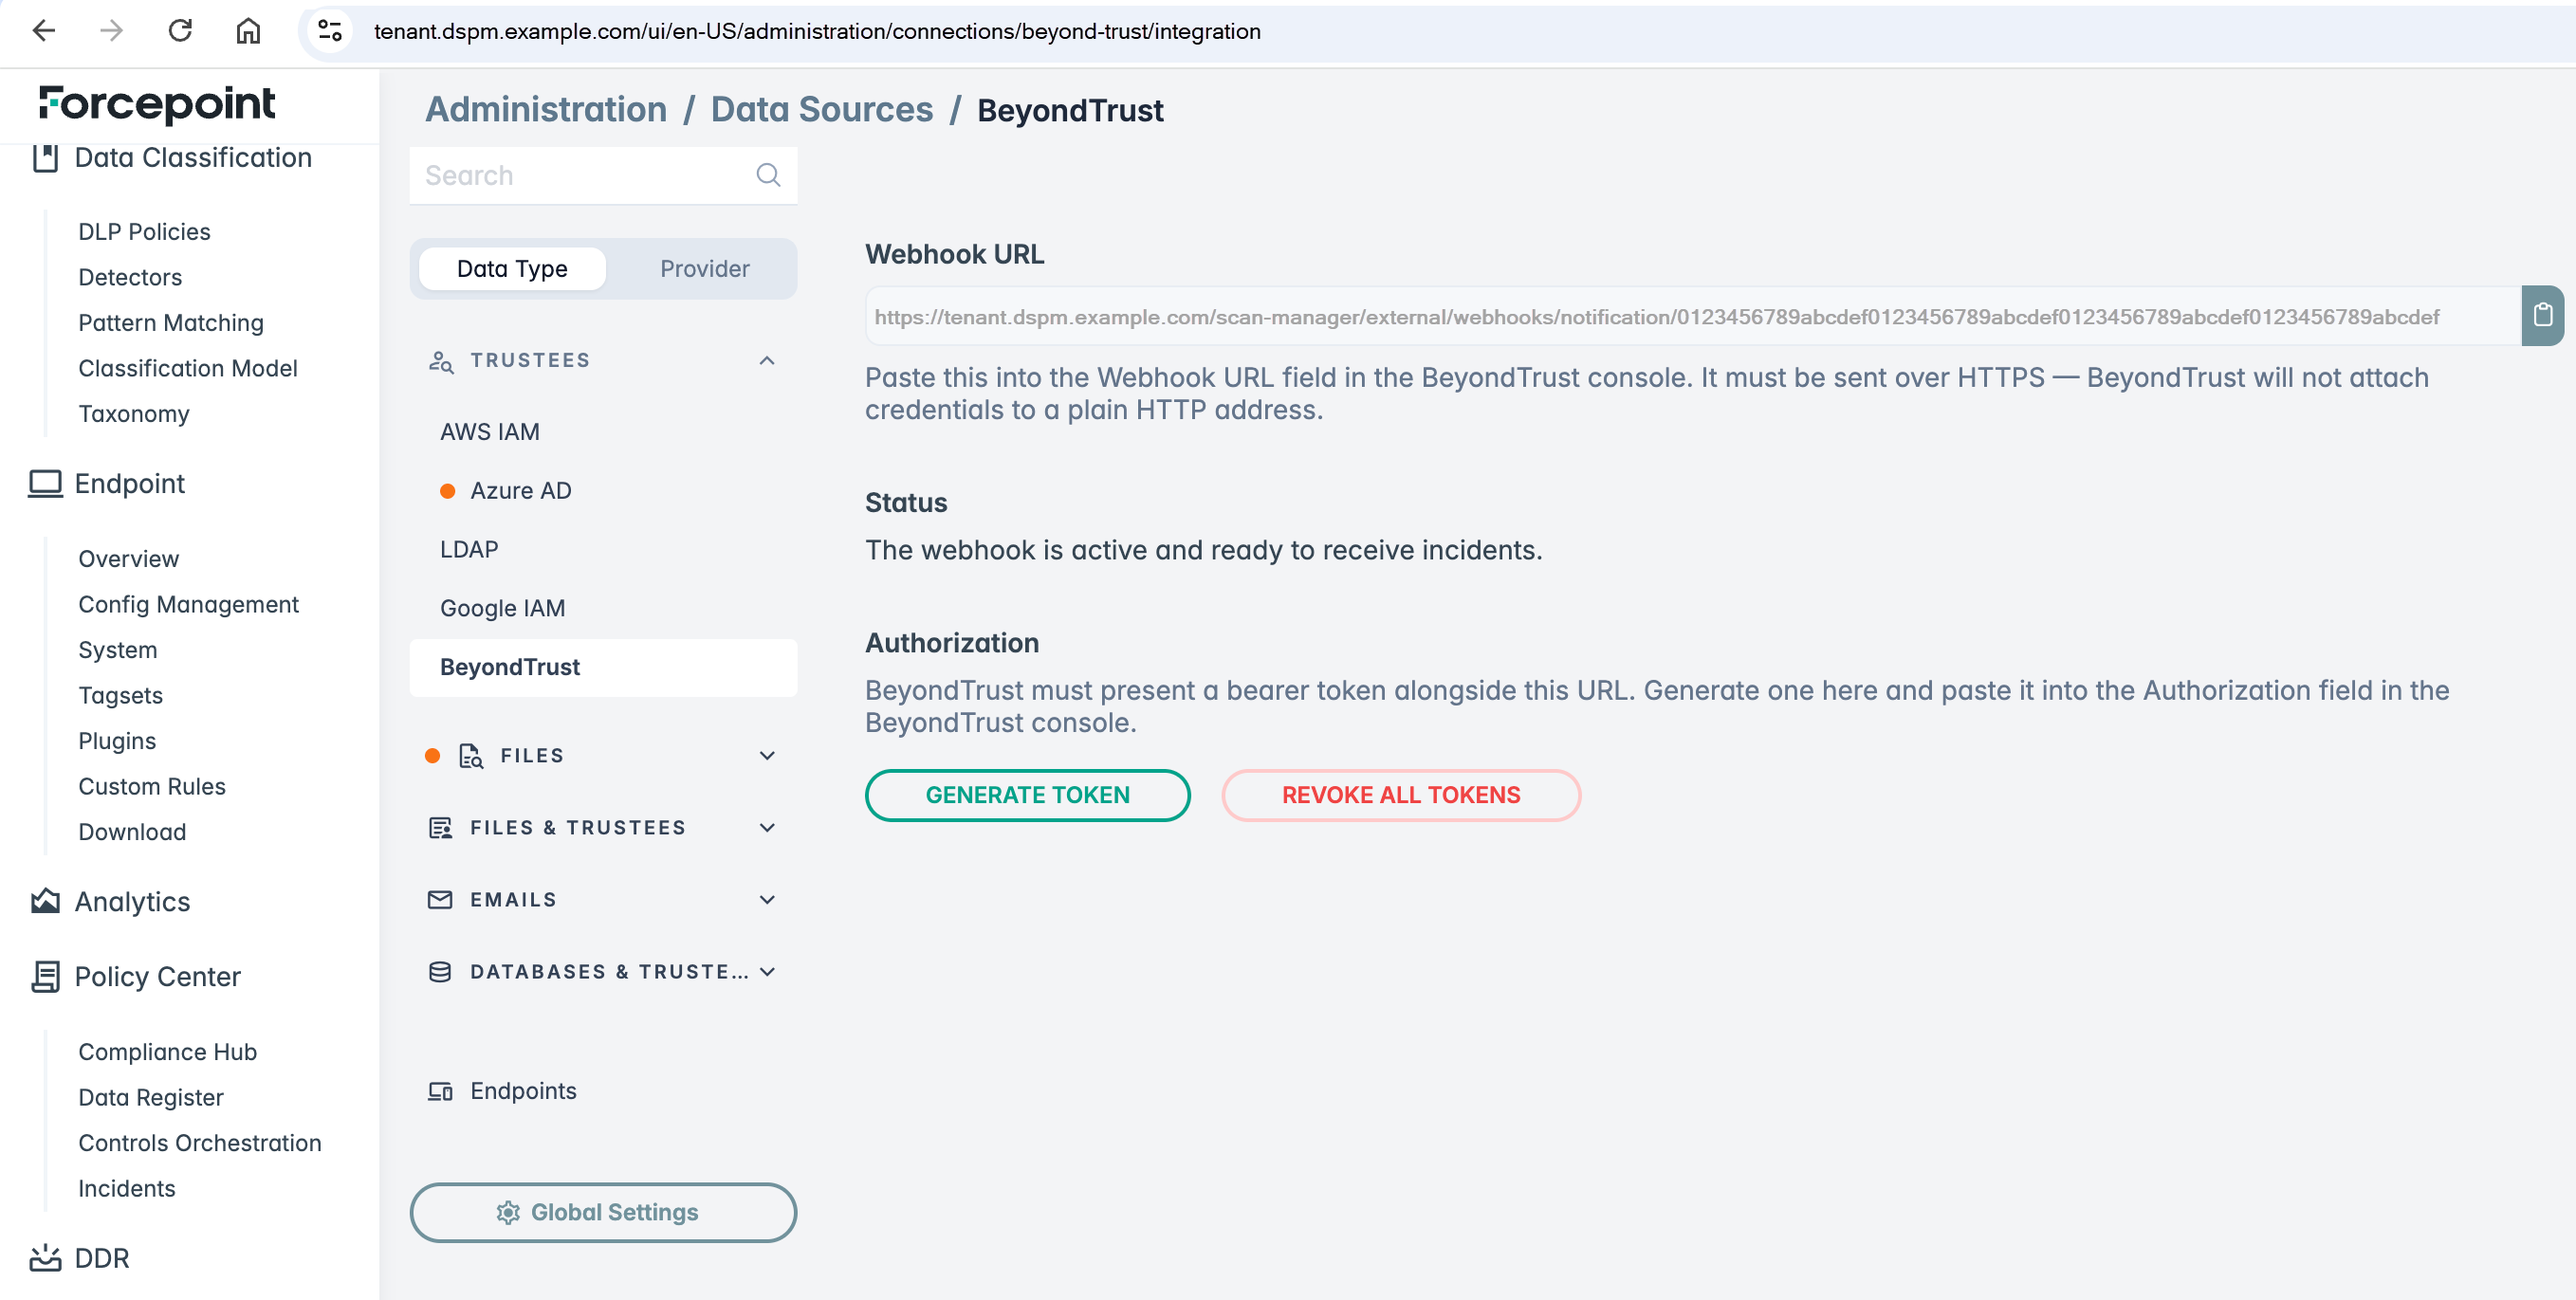Viewport: 2576px width, 1300px height.
Task: Open Classification Model page
Action: [x=188, y=369]
